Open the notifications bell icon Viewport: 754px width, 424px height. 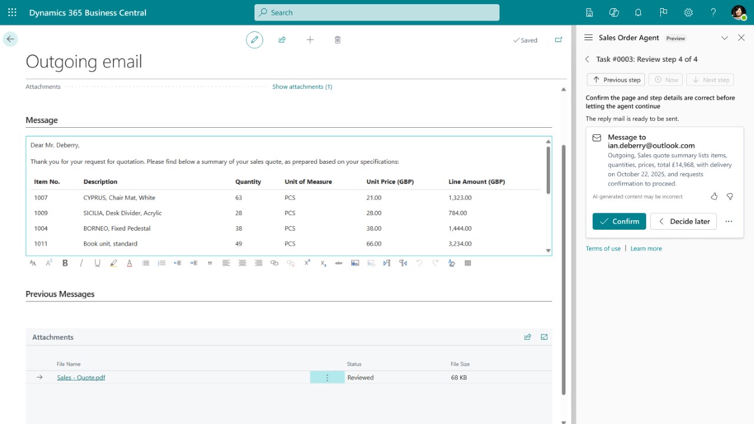click(x=639, y=12)
